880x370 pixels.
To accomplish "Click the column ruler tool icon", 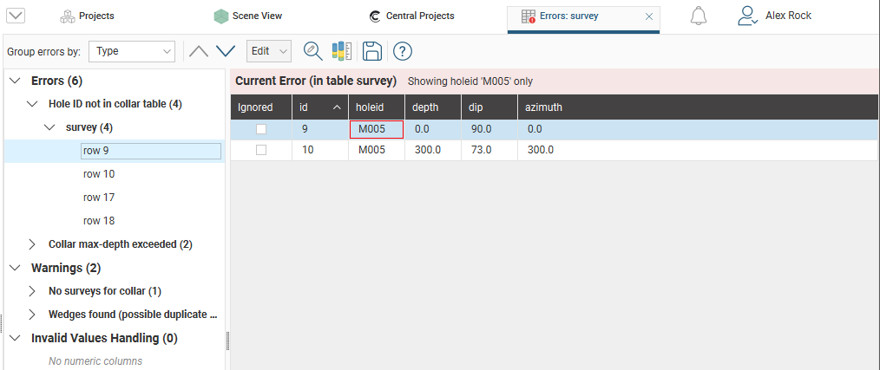I will tap(342, 51).
